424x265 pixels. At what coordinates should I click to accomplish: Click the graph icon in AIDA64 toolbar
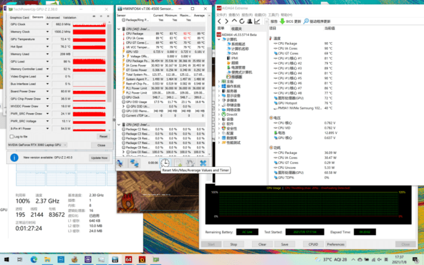point(257,21)
